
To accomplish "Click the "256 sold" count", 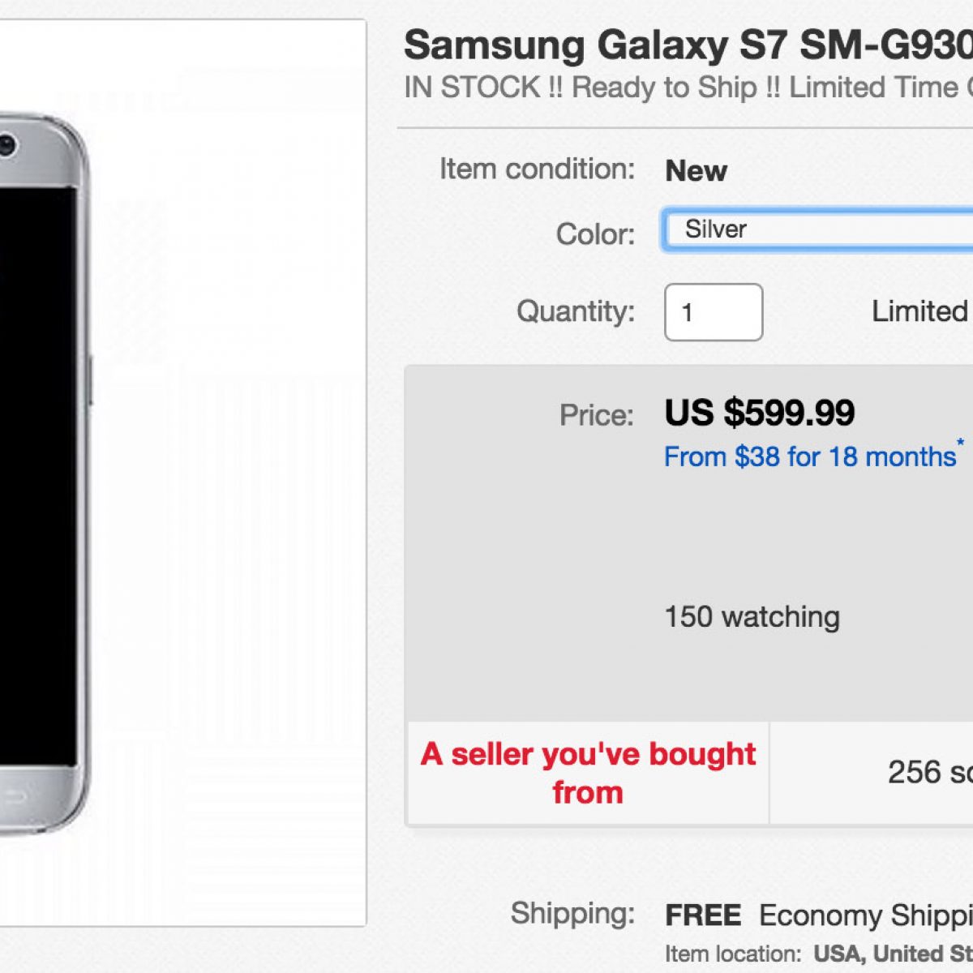I will click(x=930, y=773).
